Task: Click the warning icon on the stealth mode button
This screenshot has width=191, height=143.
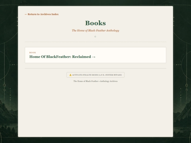Action: [x=70, y=75]
